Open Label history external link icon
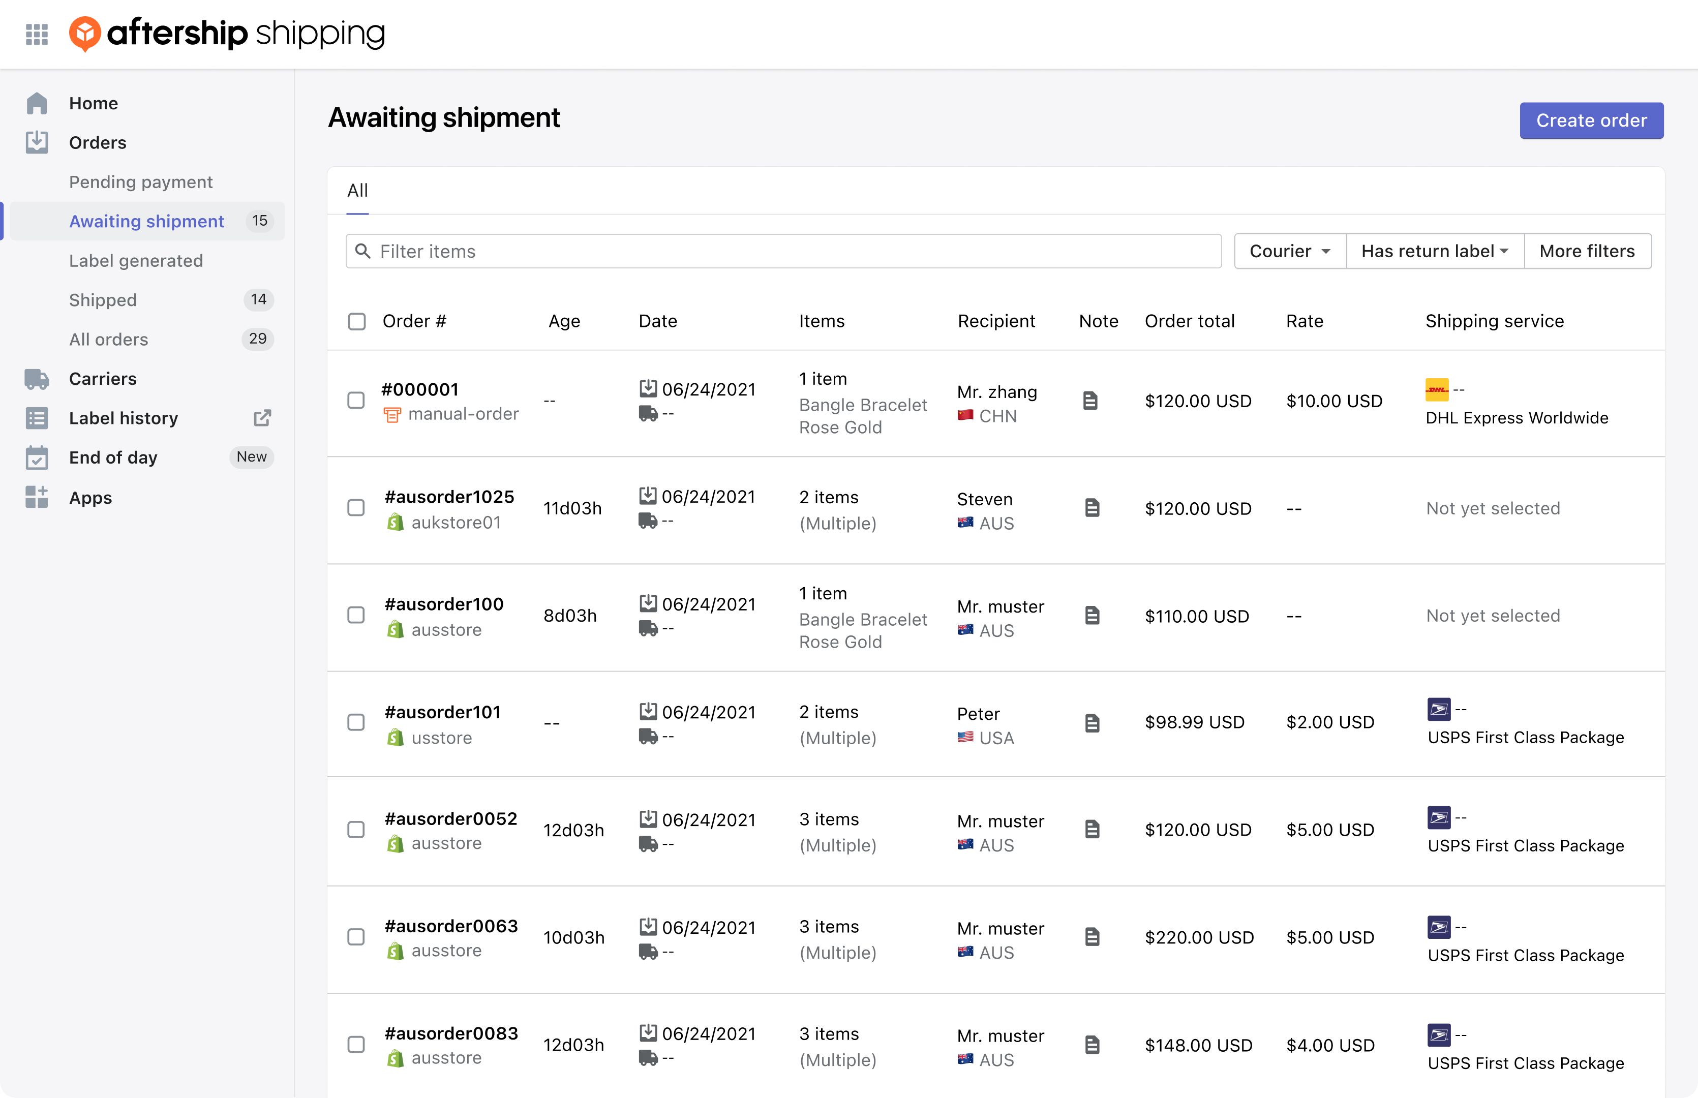The height and width of the screenshot is (1098, 1698). (x=262, y=418)
